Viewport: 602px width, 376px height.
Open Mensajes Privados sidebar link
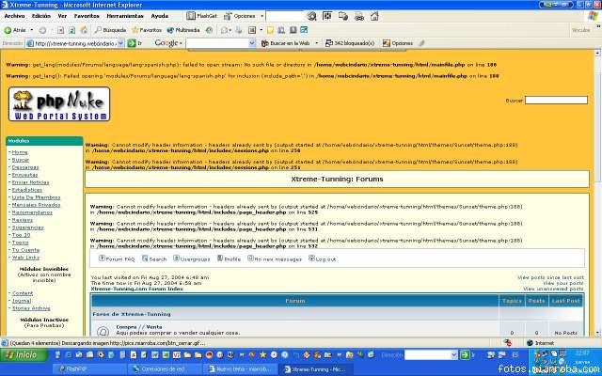click(x=36, y=205)
